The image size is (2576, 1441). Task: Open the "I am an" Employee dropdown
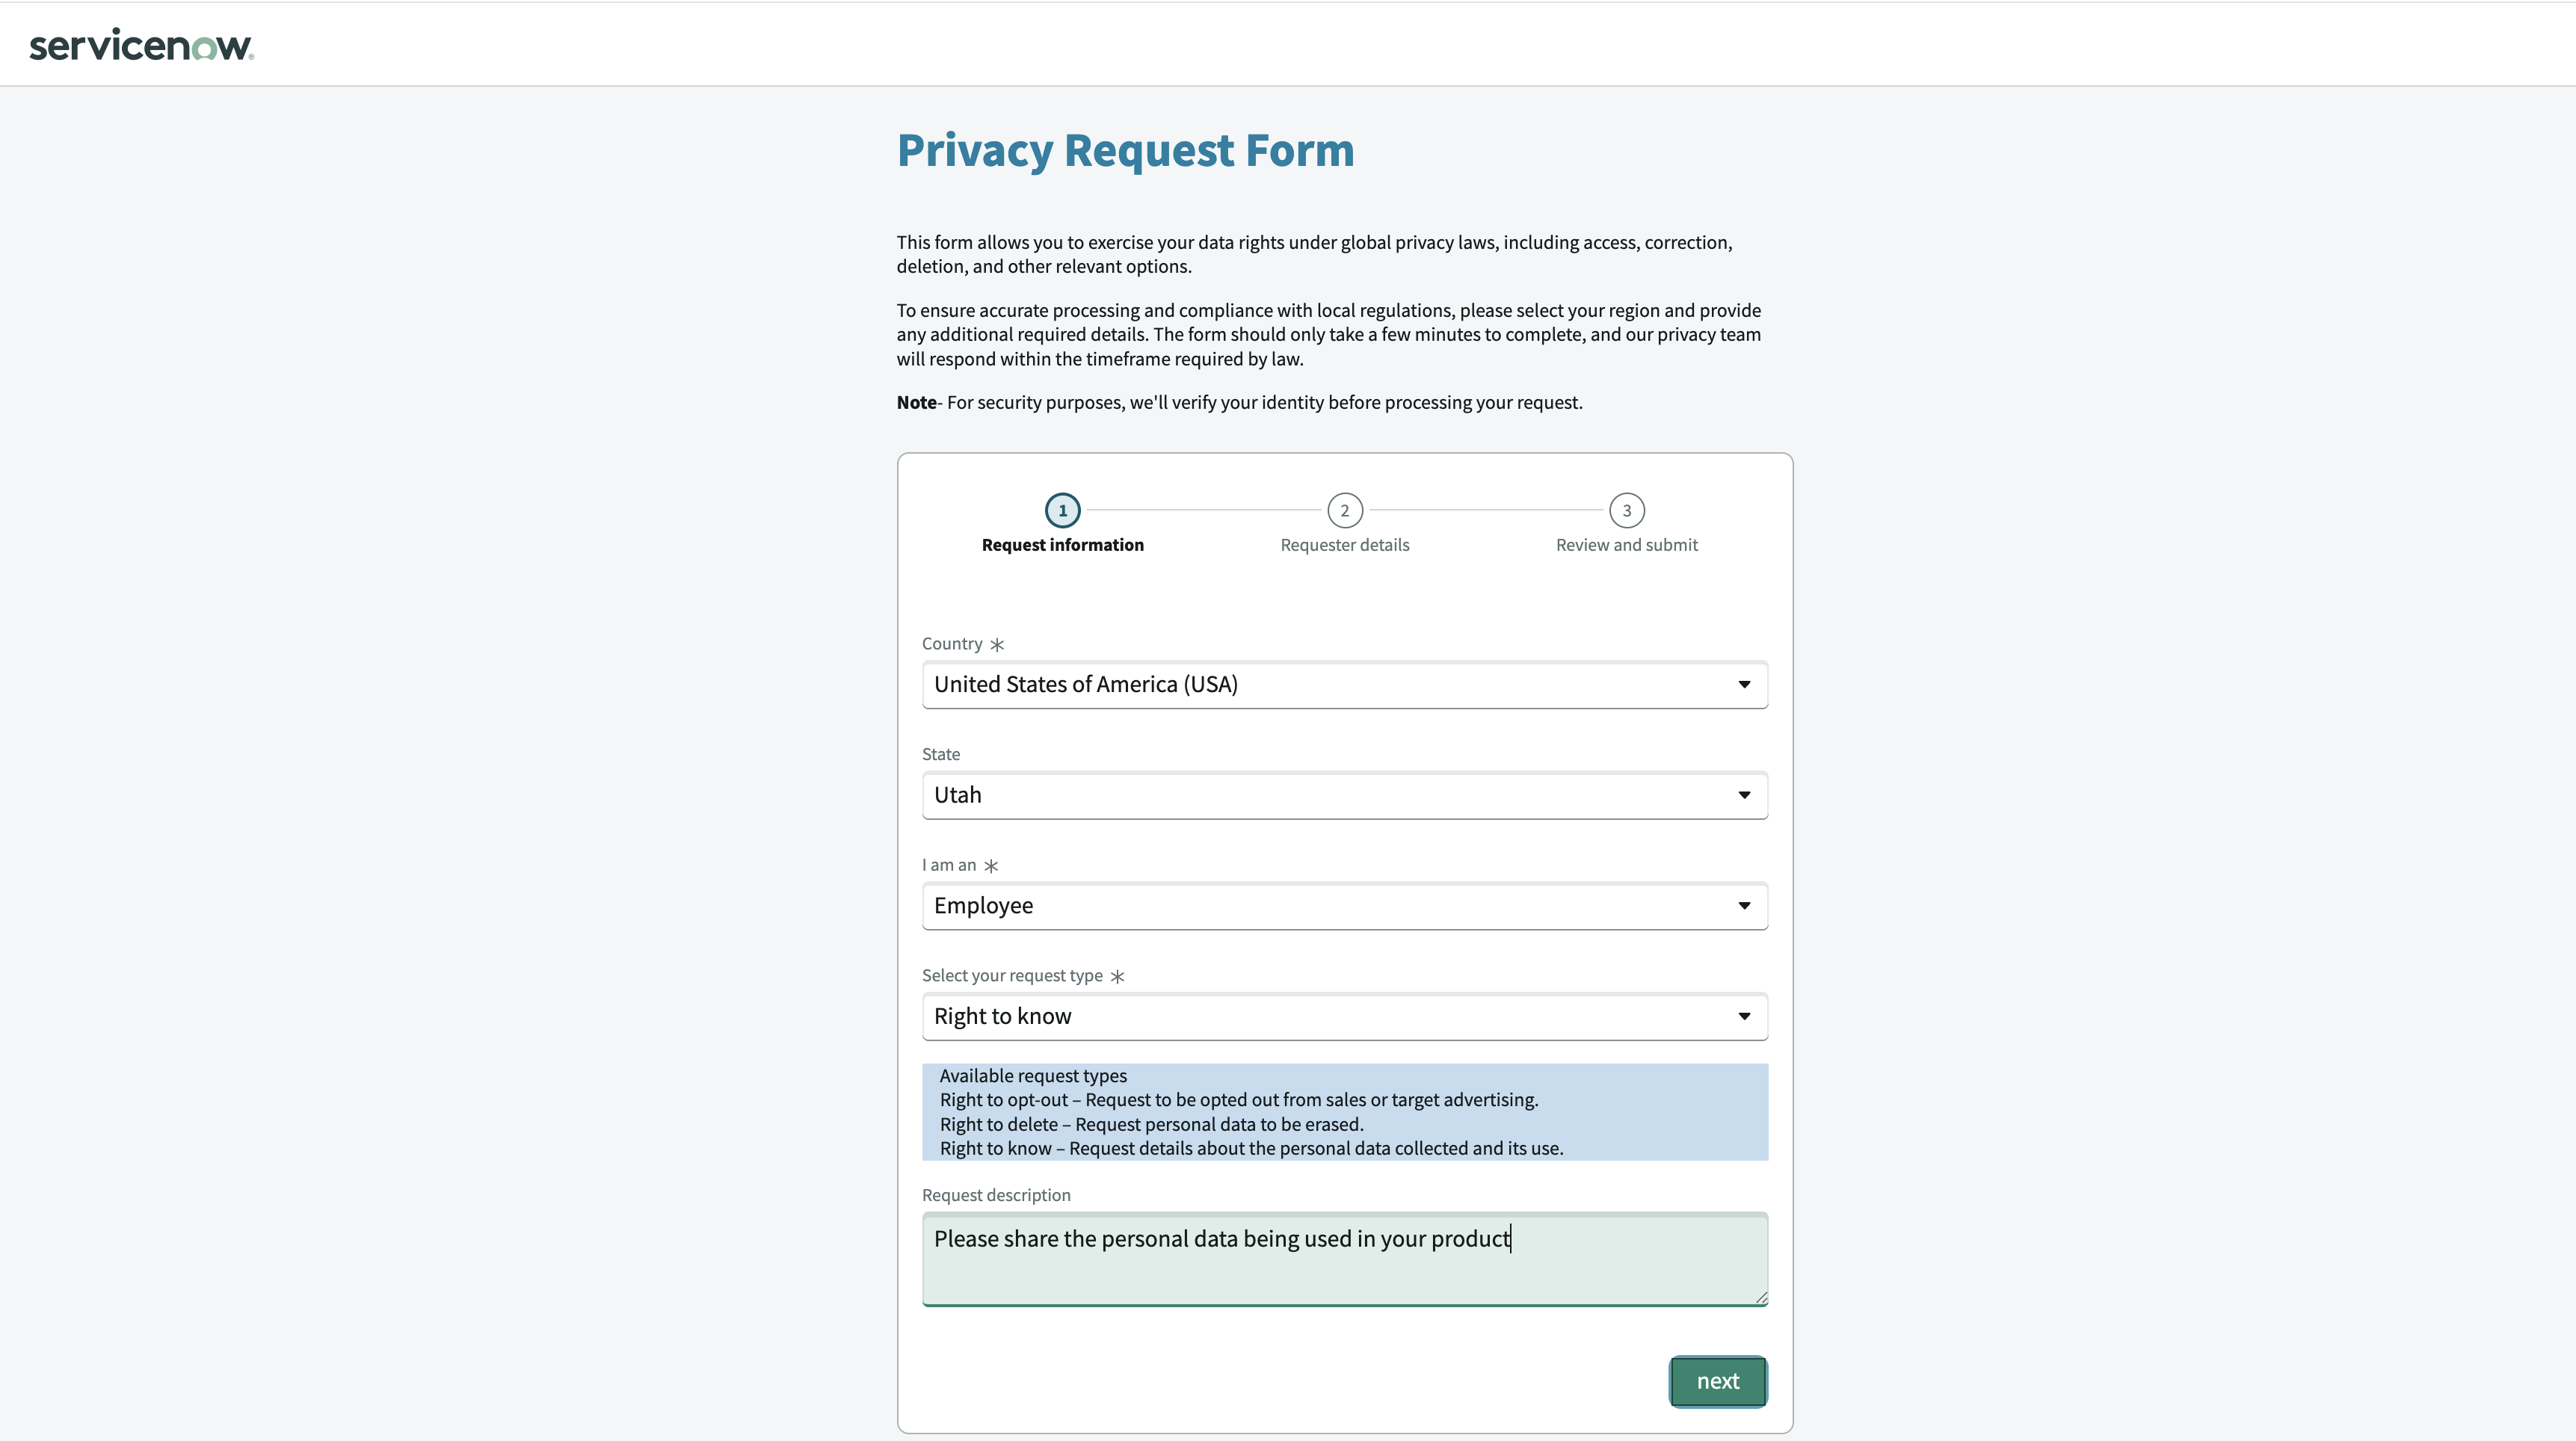point(1344,906)
